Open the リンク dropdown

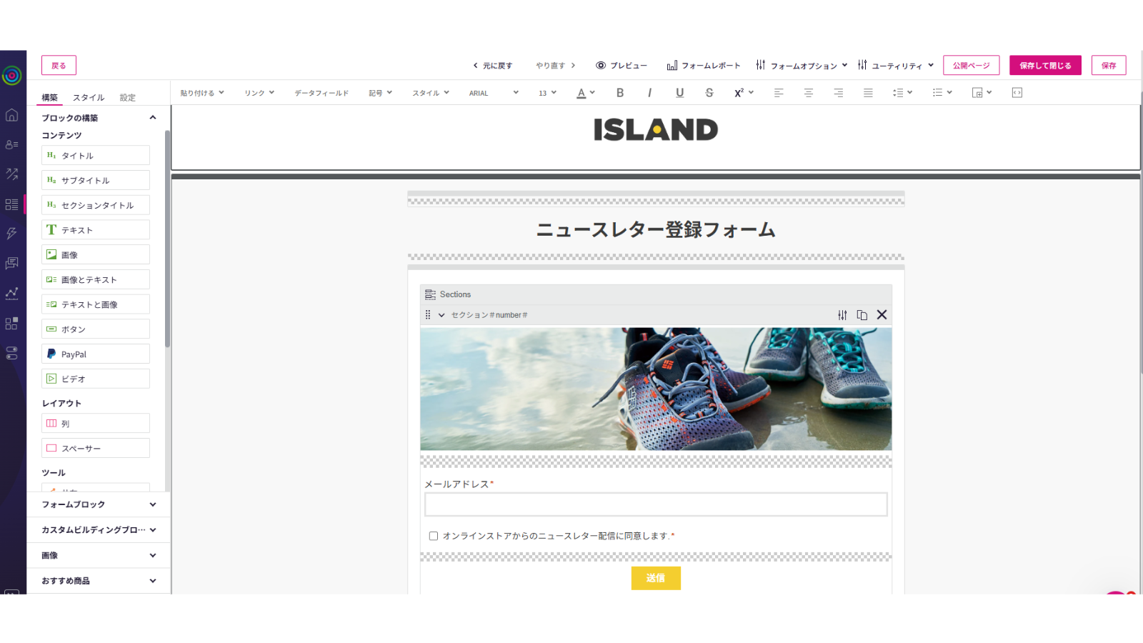click(259, 93)
